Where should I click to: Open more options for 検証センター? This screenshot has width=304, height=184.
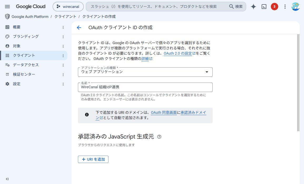pyautogui.click(x=63, y=75)
